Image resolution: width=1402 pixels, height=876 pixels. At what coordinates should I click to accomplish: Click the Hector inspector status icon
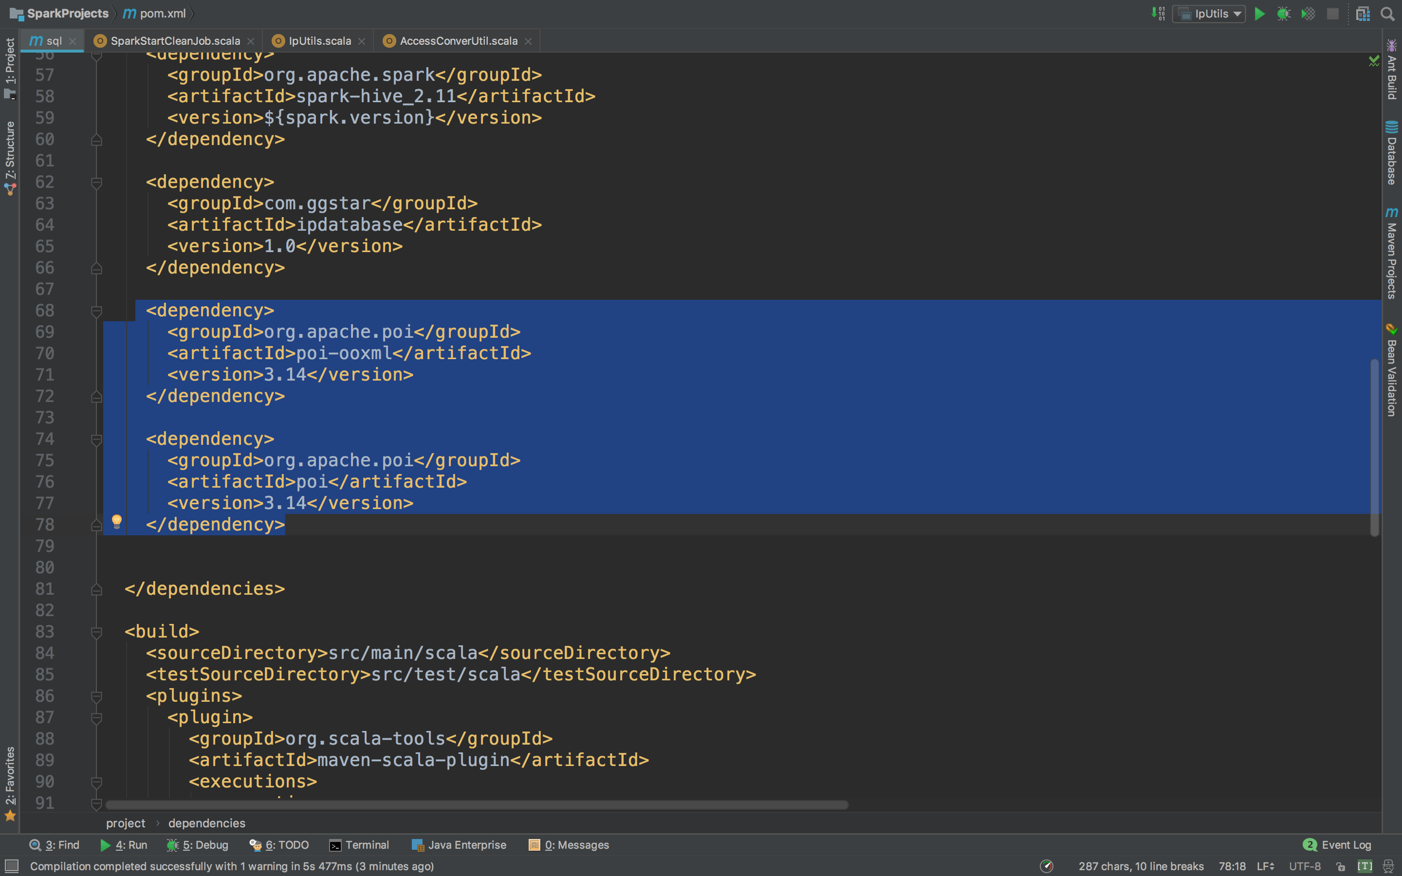pos(1387,866)
